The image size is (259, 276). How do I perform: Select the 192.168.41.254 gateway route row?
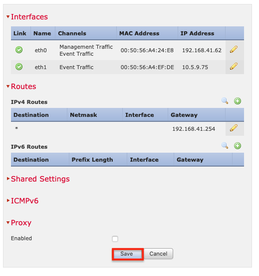coord(127,129)
